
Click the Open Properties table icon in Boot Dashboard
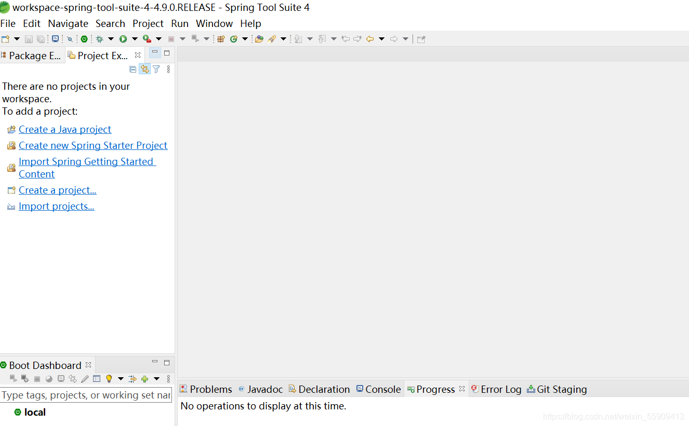[x=97, y=379]
